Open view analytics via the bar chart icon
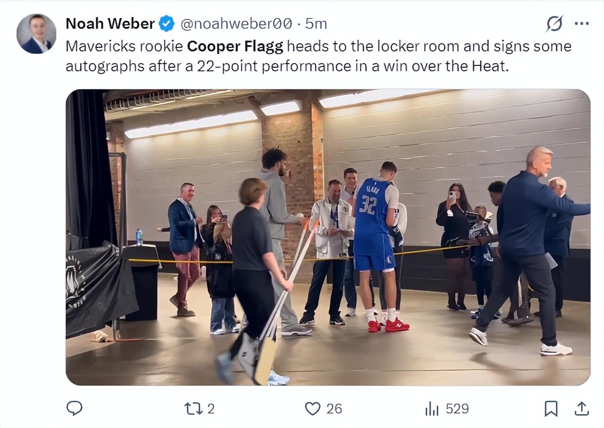Screen dimensions: 604x428 coord(432,409)
